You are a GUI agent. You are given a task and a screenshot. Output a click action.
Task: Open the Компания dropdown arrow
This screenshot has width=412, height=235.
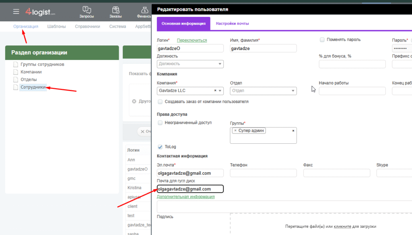[220, 91]
